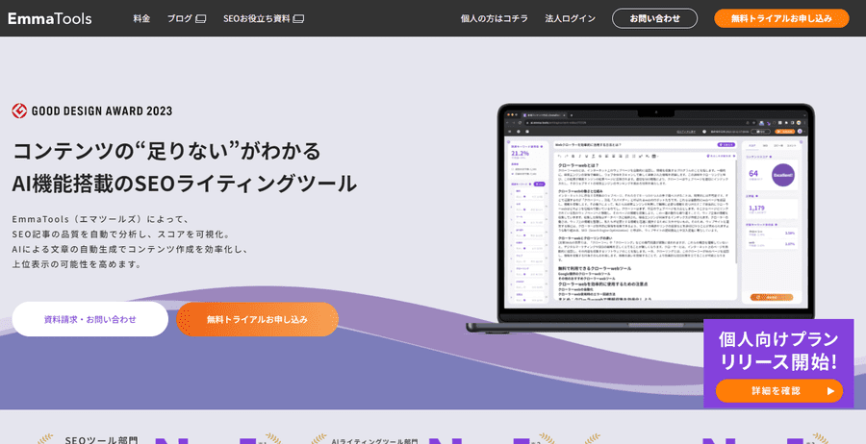Go to 個人の方はコチラ link
This screenshot has height=444, width=866.
click(x=495, y=18)
